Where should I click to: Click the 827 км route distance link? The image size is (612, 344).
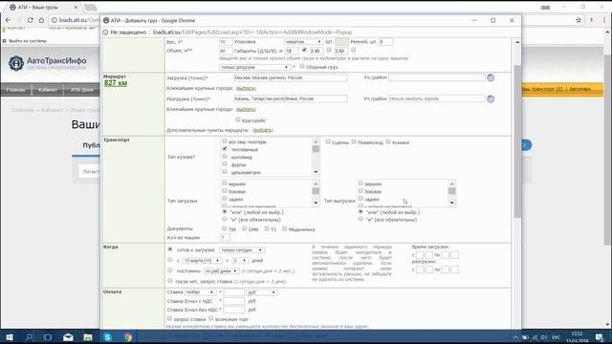tap(116, 83)
